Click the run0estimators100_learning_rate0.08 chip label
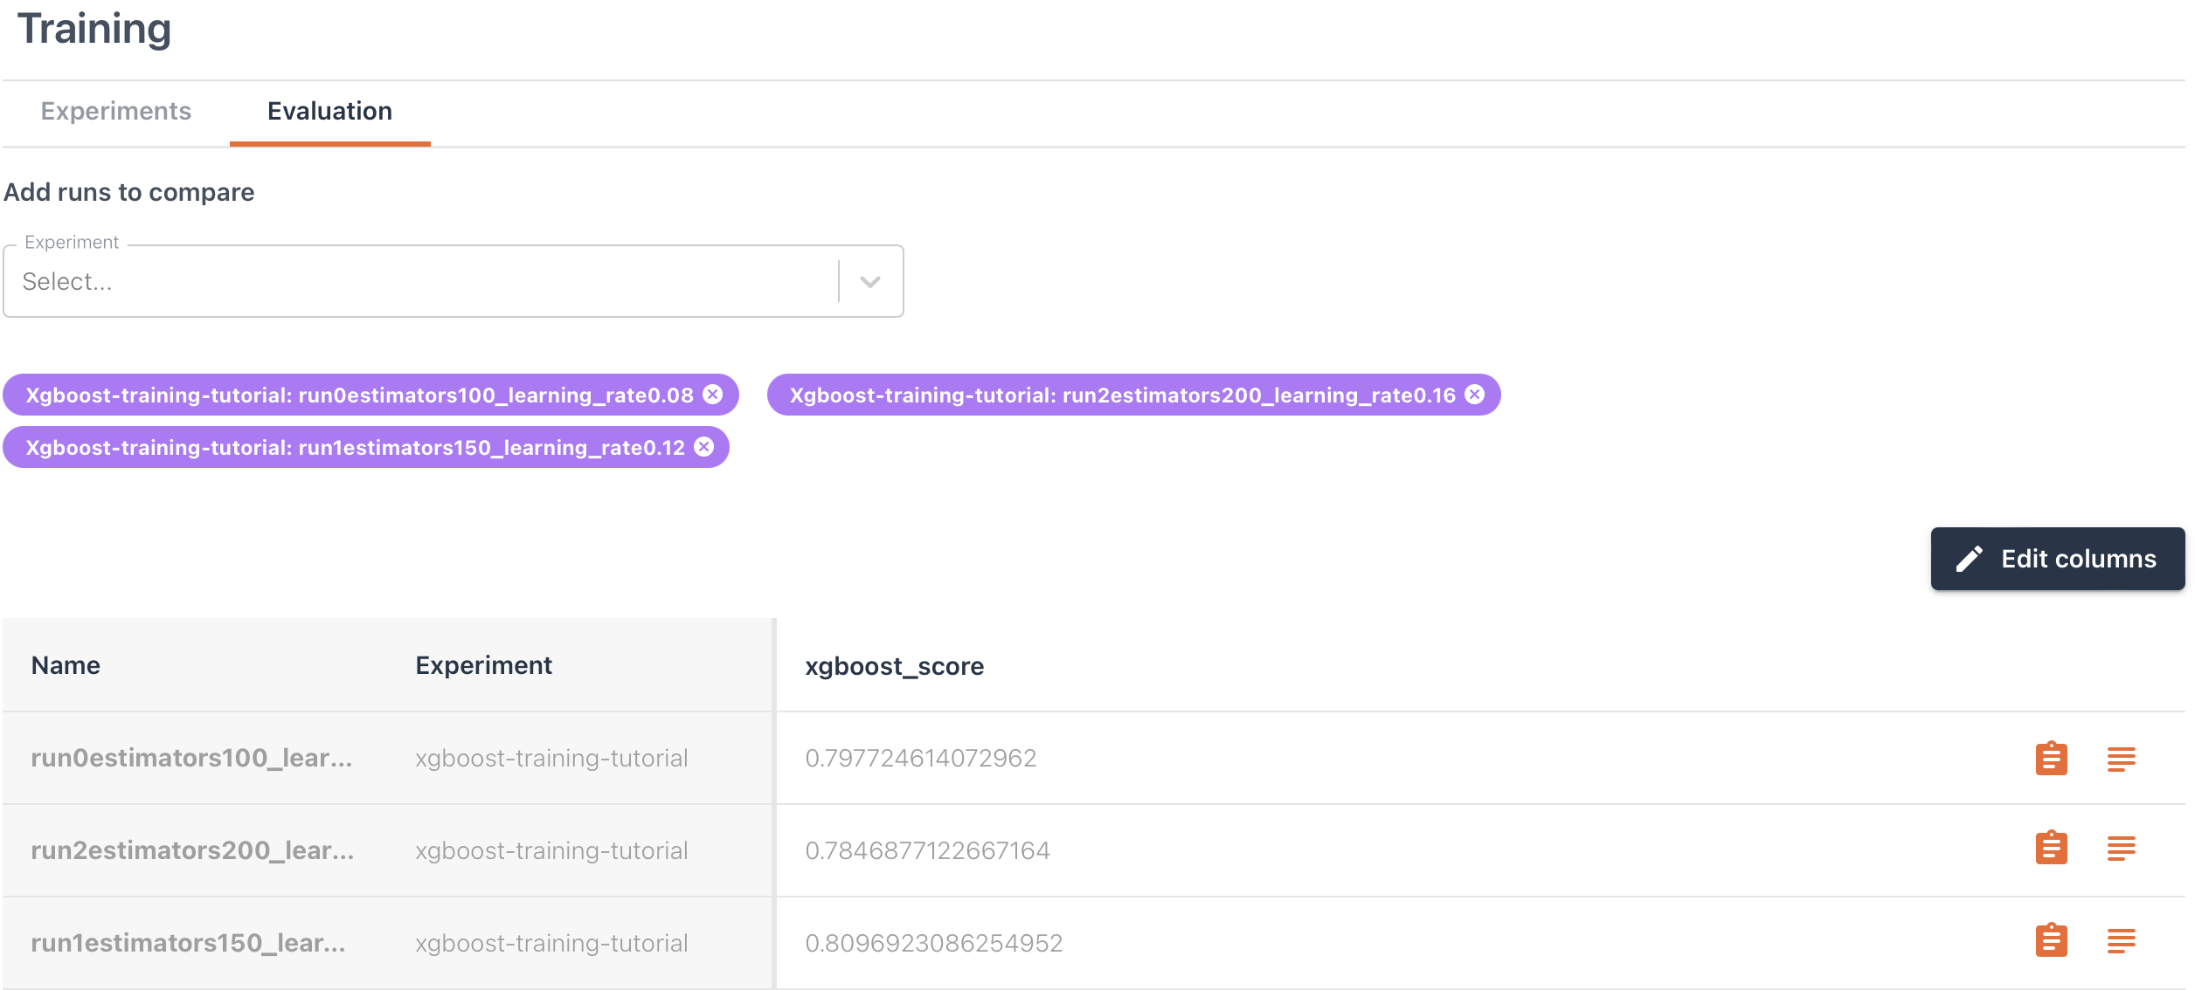Image resolution: width=2195 pixels, height=990 pixels. pyautogui.click(x=359, y=395)
